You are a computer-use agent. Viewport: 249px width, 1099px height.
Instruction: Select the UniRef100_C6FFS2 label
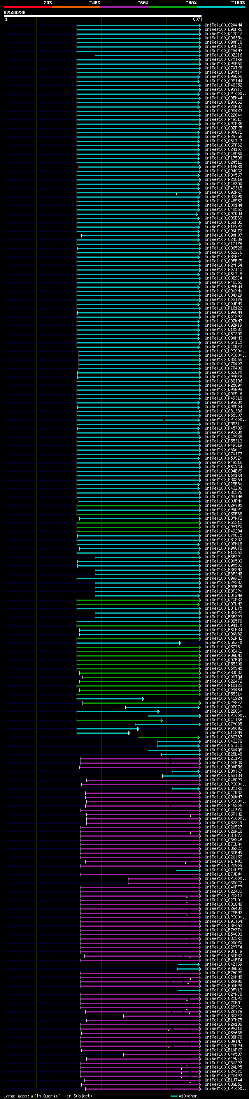(x=223, y=145)
